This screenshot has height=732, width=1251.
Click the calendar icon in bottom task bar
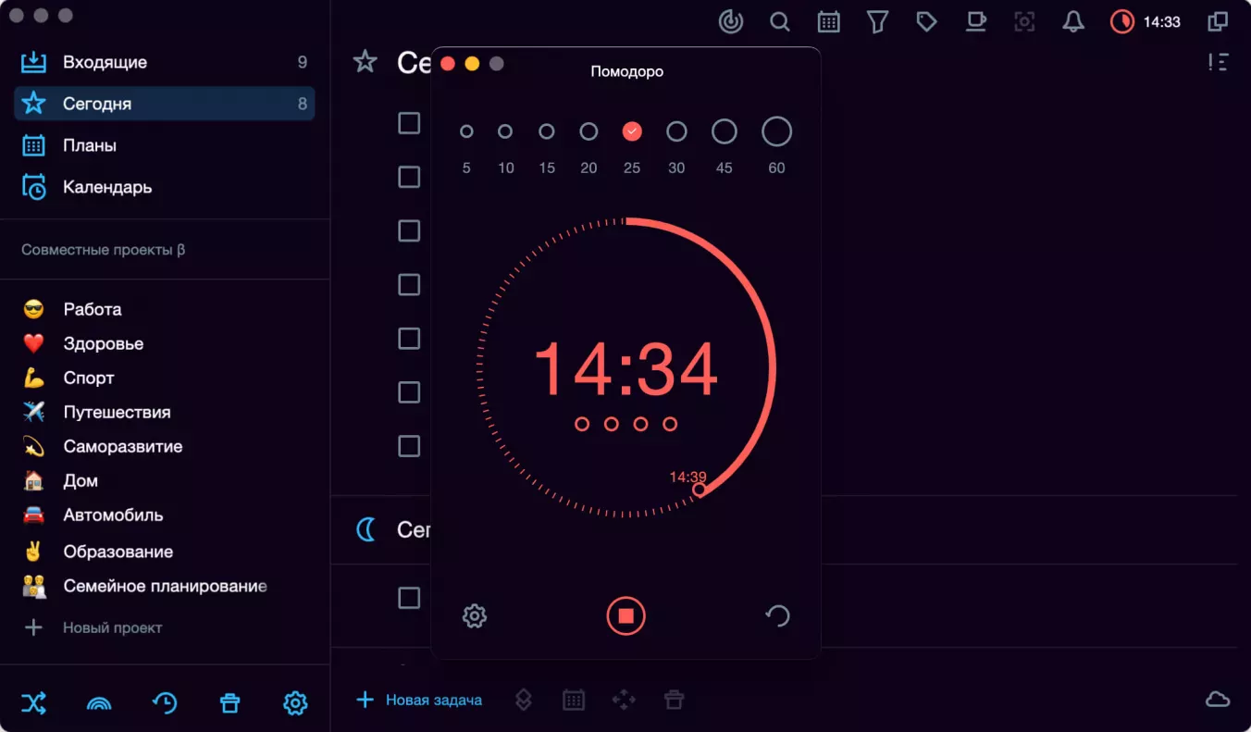pyautogui.click(x=574, y=700)
